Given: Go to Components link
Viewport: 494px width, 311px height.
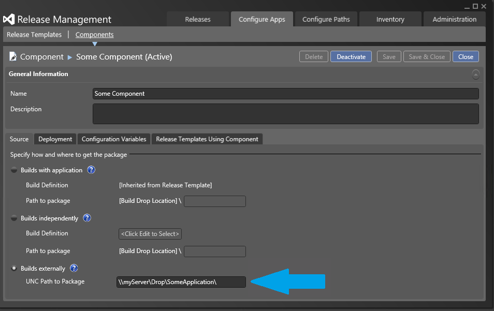Looking at the screenshot, I should click(x=95, y=35).
